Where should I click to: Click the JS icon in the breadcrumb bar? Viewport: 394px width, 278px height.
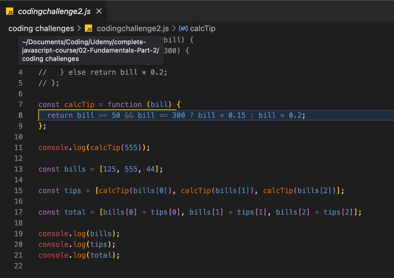(88, 29)
